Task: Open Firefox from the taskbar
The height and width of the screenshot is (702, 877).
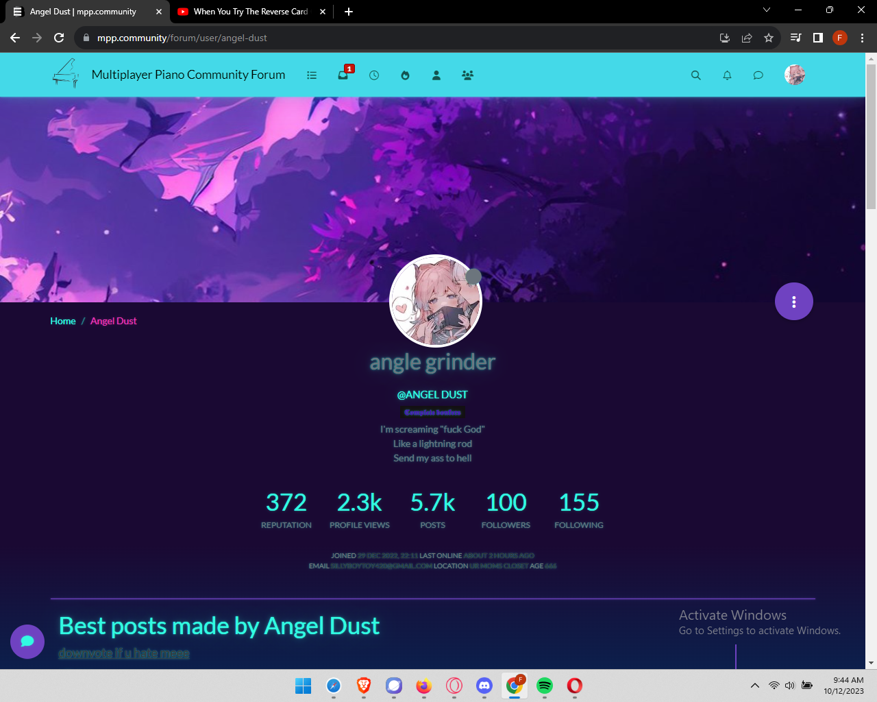Action: tap(424, 686)
